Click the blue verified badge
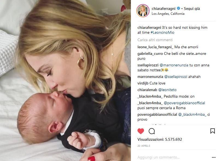The height and width of the screenshot is (161, 217). 178,9
